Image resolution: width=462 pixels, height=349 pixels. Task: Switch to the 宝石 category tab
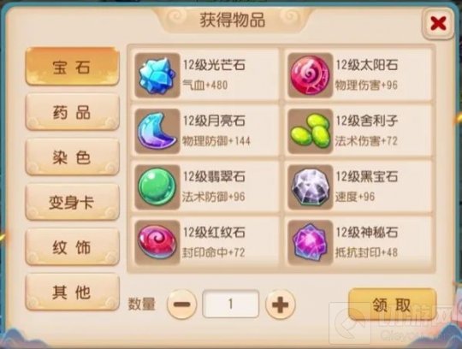pyautogui.click(x=73, y=67)
